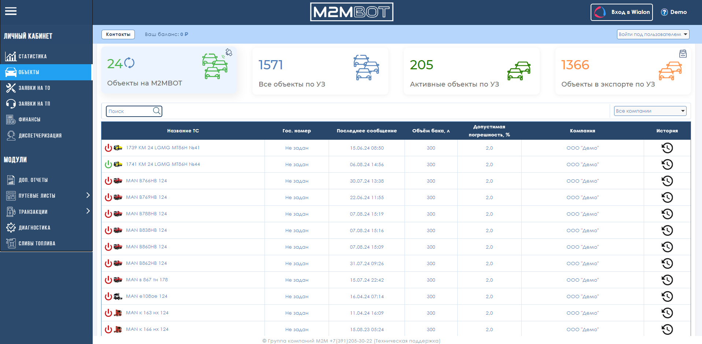Viewport: 702px width, 344px height.
Task: Select the Активные объекты по УЗ card
Action: pyautogui.click(x=472, y=71)
